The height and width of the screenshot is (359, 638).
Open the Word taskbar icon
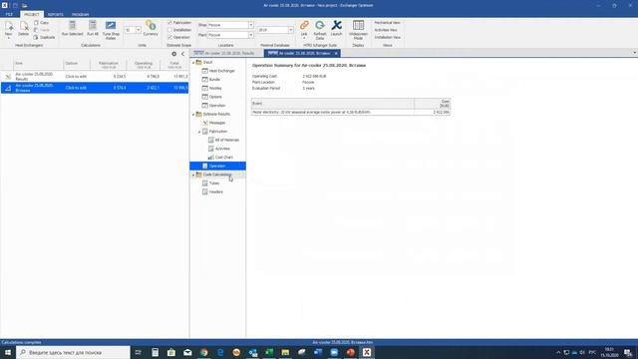318,352
